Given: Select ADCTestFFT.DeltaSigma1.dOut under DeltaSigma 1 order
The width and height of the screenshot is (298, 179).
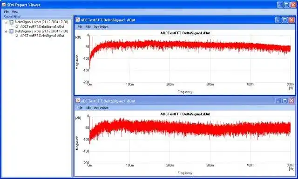Looking at the screenshot, I should (x=42, y=26).
